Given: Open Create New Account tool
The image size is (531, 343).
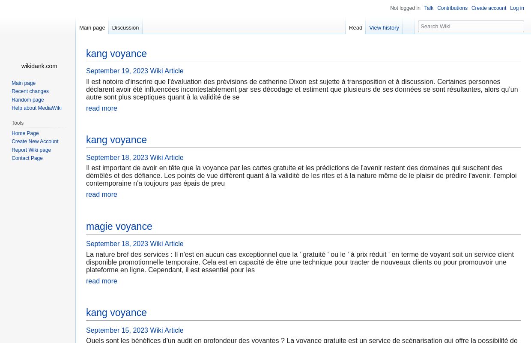Looking at the screenshot, I should point(35,141).
